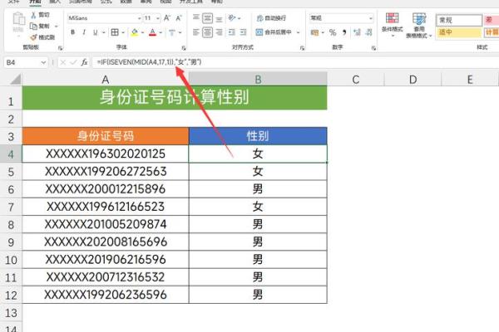Select the blue 性别 header cell
The image size is (499, 332).
tap(258, 136)
